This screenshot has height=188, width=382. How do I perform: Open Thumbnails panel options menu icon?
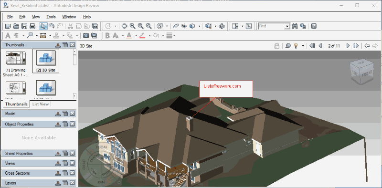coord(65,45)
